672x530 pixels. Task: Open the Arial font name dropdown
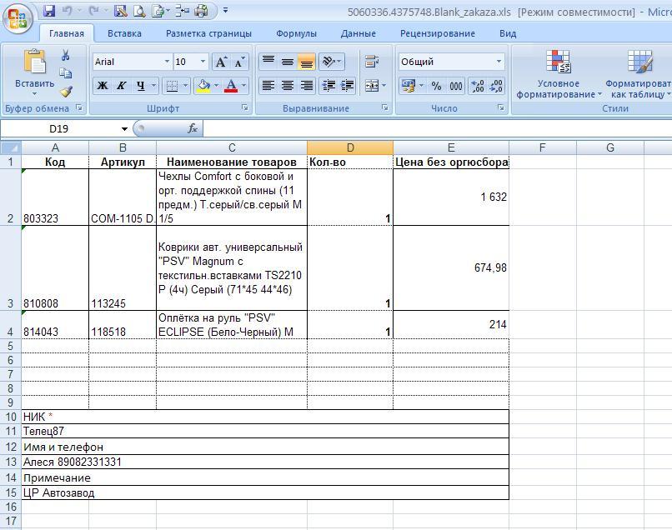point(165,62)
